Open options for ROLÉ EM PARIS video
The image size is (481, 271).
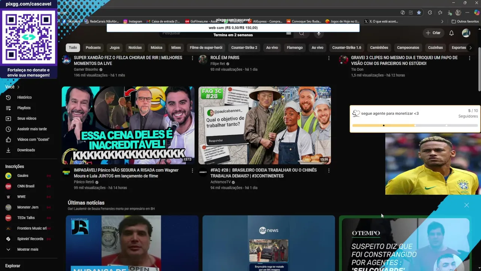[x=329, y=58]
